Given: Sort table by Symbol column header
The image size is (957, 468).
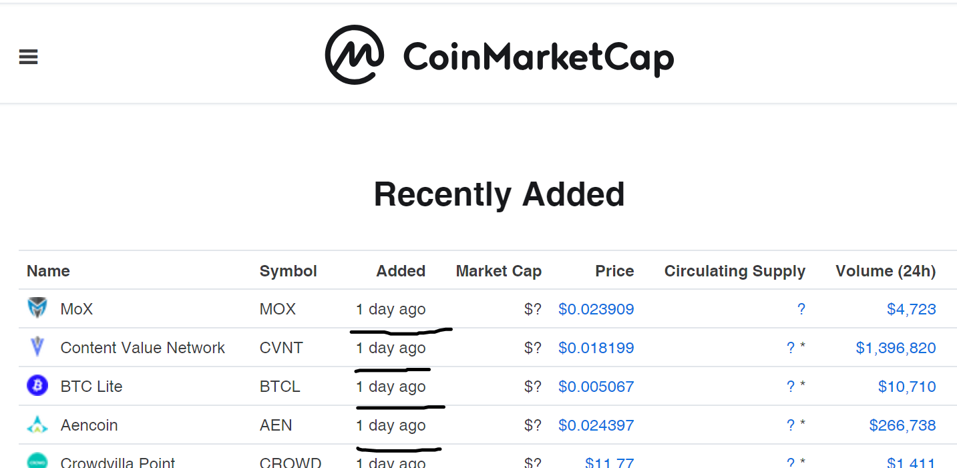Looking at the screenshot, I should coord(289,271).
